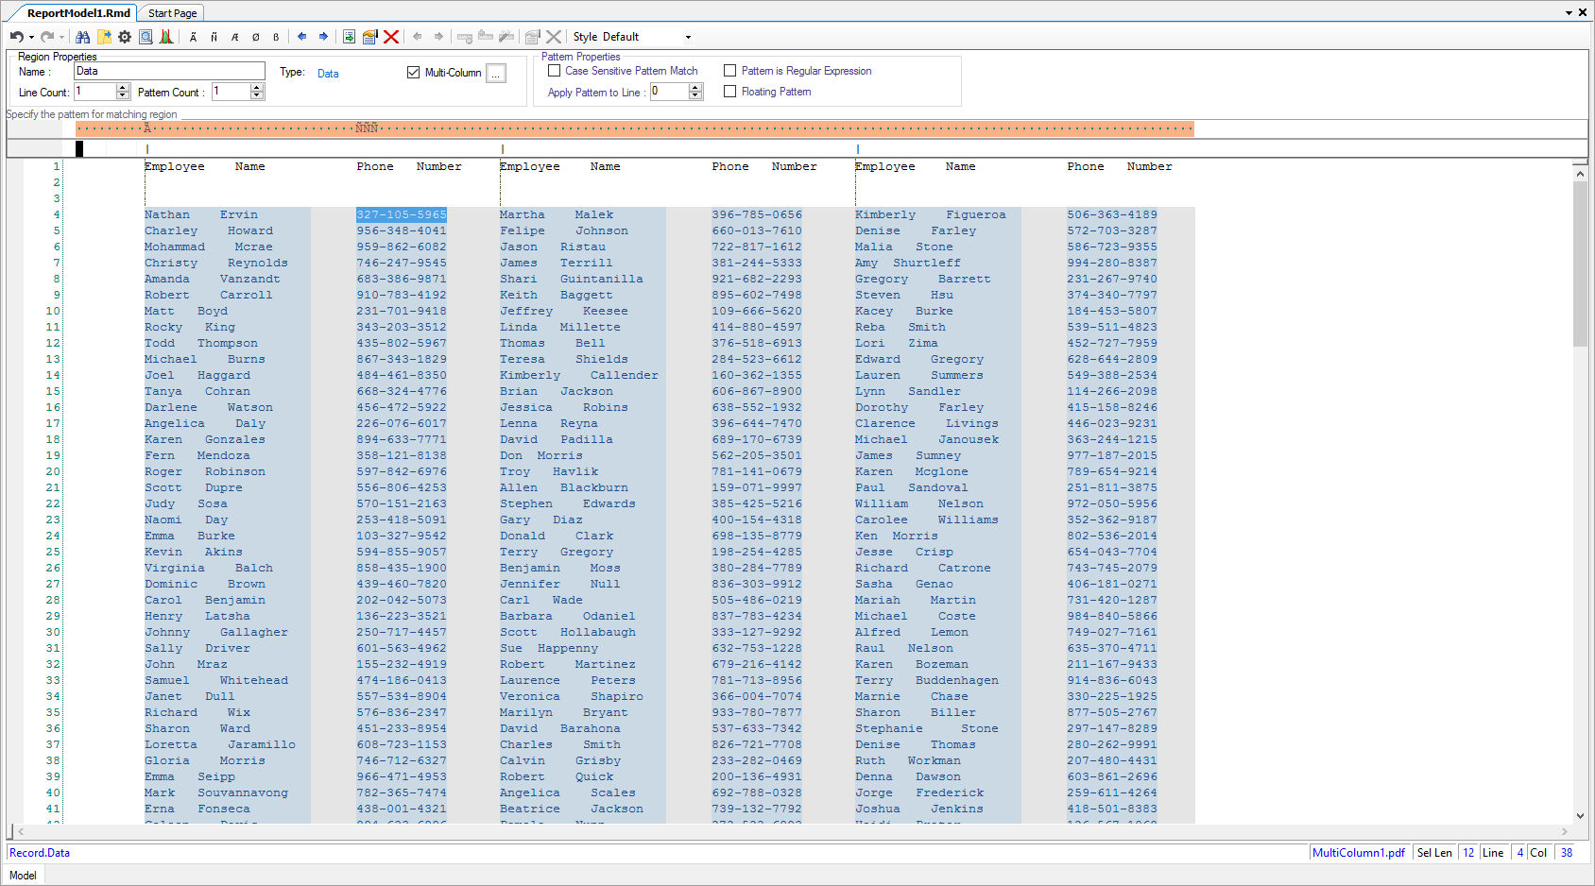Switch to the Start Page tab
1595x886 pixels.
pyautogui.click(x=172, y=13)
